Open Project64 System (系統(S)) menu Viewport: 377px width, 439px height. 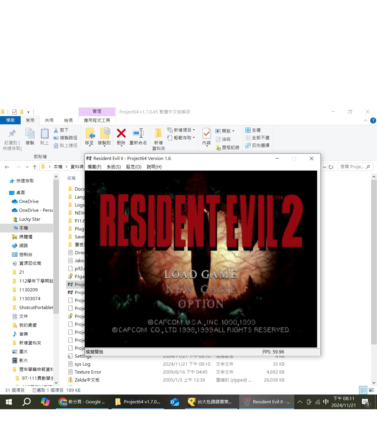114,167
